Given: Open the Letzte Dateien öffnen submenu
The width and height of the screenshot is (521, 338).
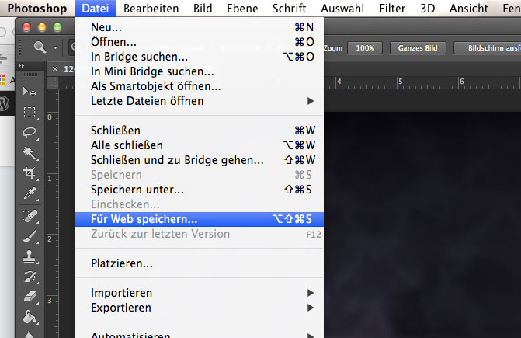Looking at the screenshot, I should pos(199,101).
